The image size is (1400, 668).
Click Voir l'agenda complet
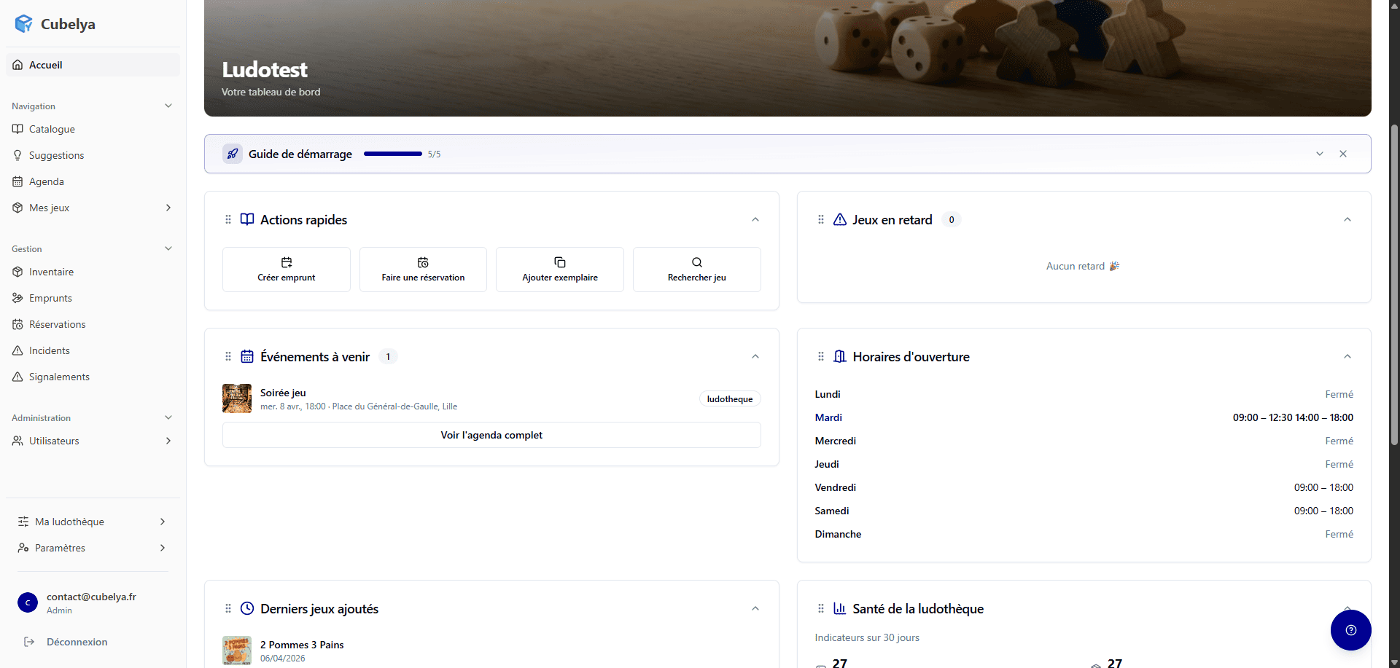click(x=491, y=435)
